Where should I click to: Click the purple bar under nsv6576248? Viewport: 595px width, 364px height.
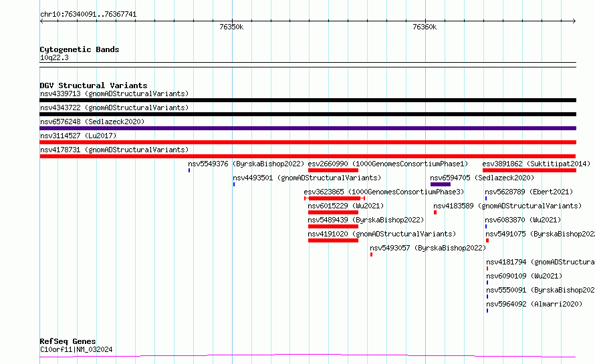pos(308,128)
